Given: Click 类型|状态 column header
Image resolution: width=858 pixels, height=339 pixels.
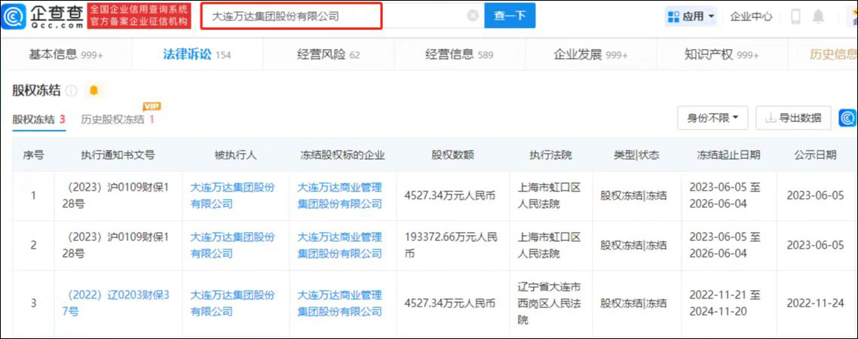Looking at the screenshot, I should tap(636, 154).
